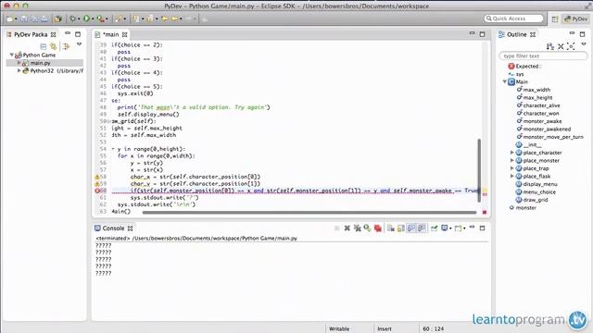Expand the Python32 library node
Image resolution: width=593 pixels, height=333 pixels.
19,70
